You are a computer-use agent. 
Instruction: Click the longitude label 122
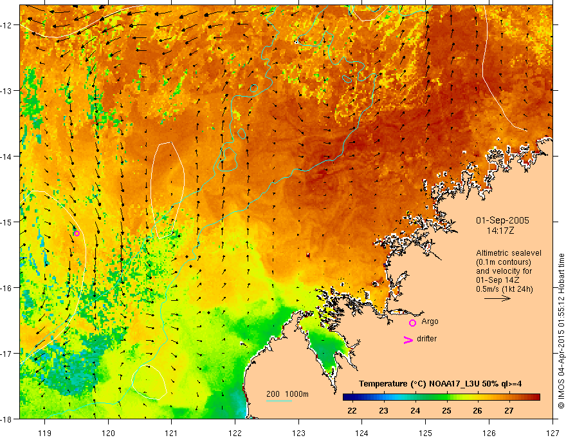pyautogui.click(x=235, y=433)
